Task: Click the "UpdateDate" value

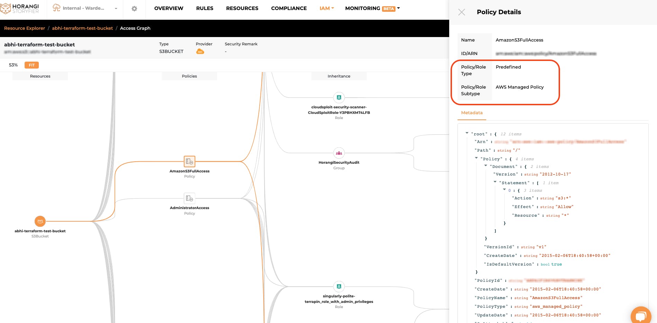Action: [565, 315]
